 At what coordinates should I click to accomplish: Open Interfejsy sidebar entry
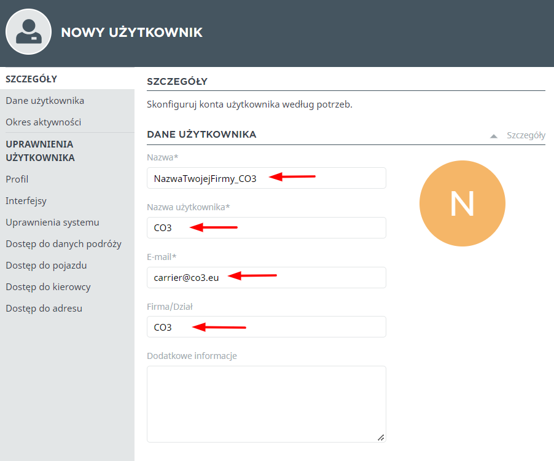click(26, 201)
